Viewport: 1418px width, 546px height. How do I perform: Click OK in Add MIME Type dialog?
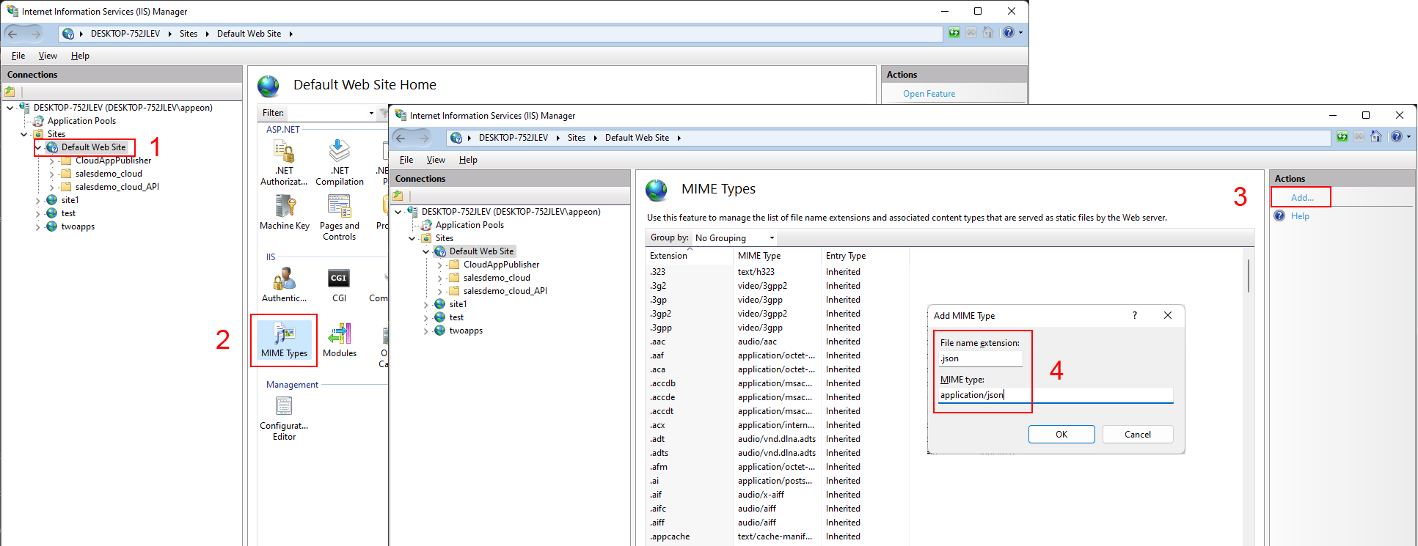coord(1061,435)
